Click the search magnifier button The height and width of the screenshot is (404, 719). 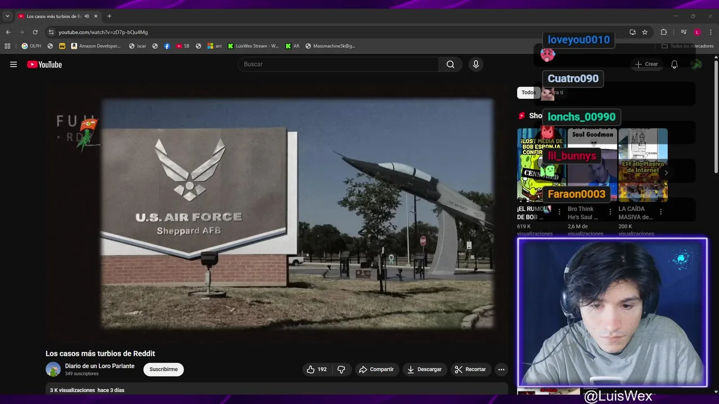450,64
